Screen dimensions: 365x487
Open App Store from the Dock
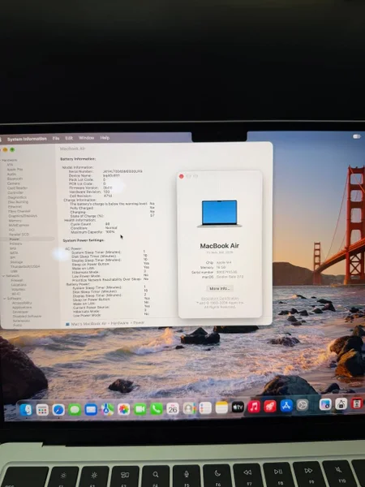point(286,406)
